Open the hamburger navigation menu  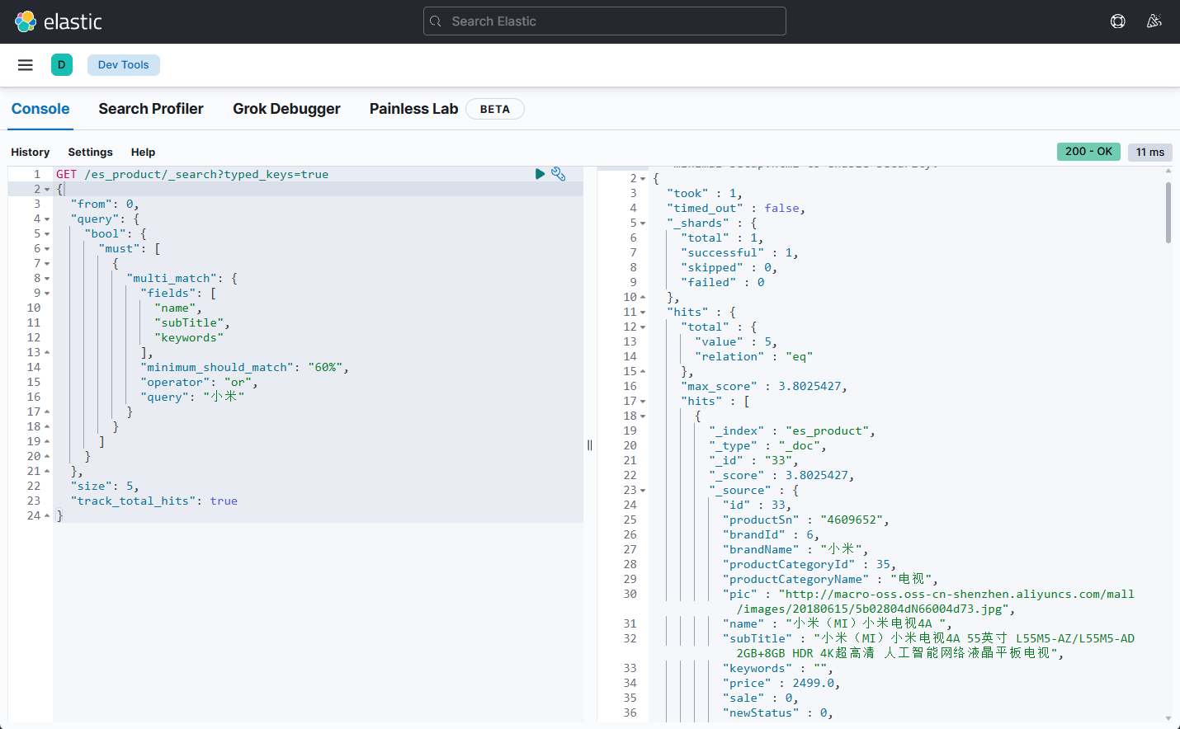(26, 65)
